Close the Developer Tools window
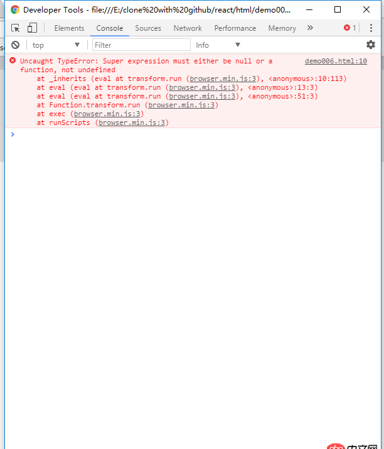 point(366,10)
